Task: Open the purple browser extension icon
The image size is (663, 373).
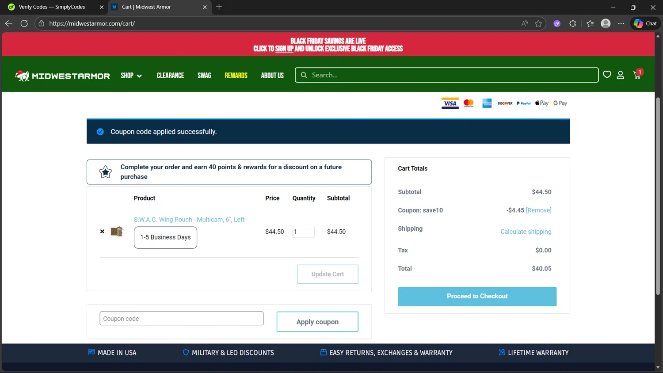Action: coord(557,23)
